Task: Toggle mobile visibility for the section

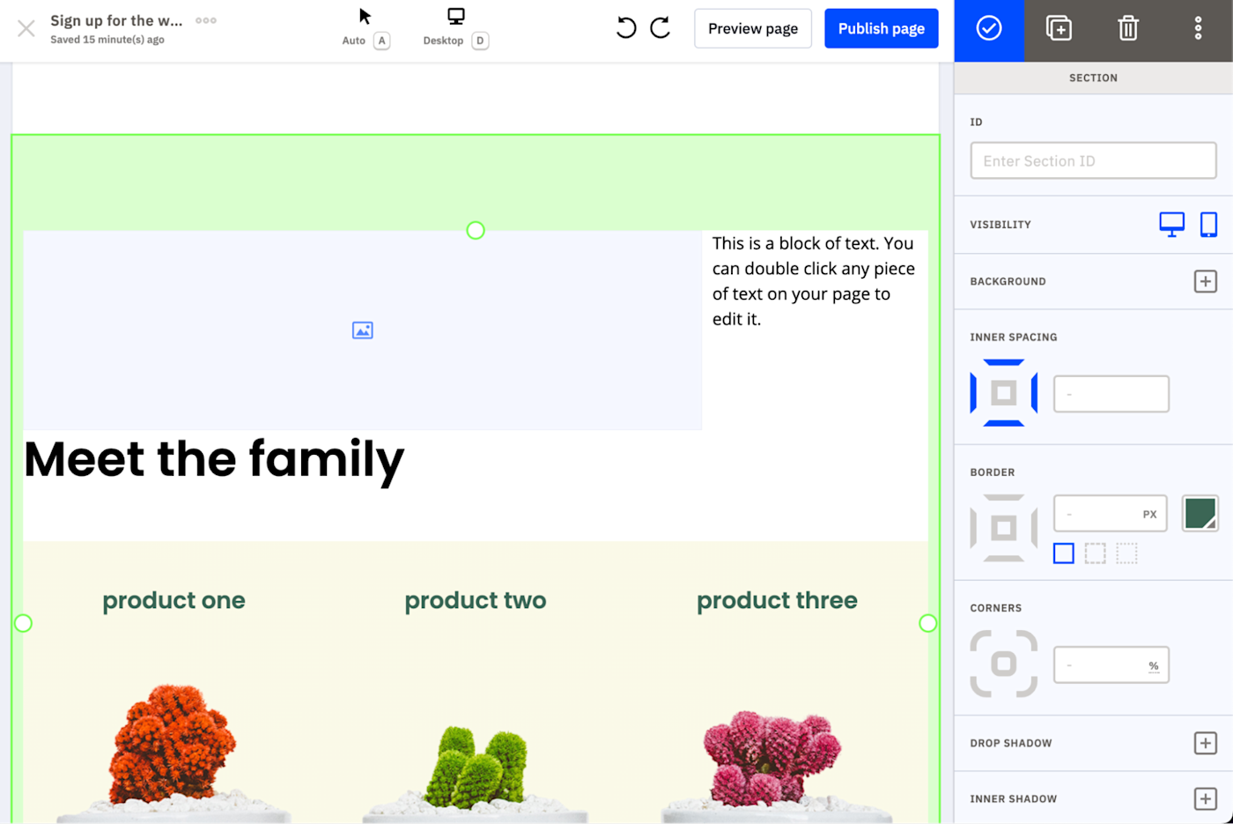Action: coord(1208,225)
